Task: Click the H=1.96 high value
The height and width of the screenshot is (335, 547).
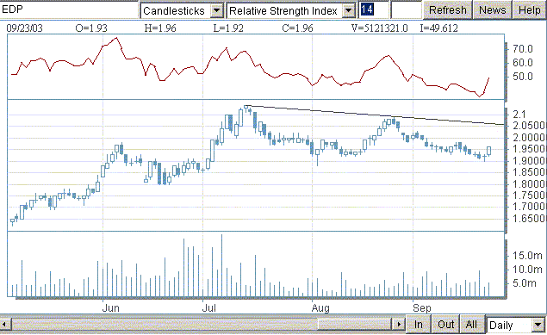Action: point(160,28)
